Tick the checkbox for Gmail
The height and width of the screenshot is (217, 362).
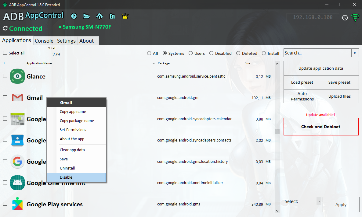click(5, 97)
